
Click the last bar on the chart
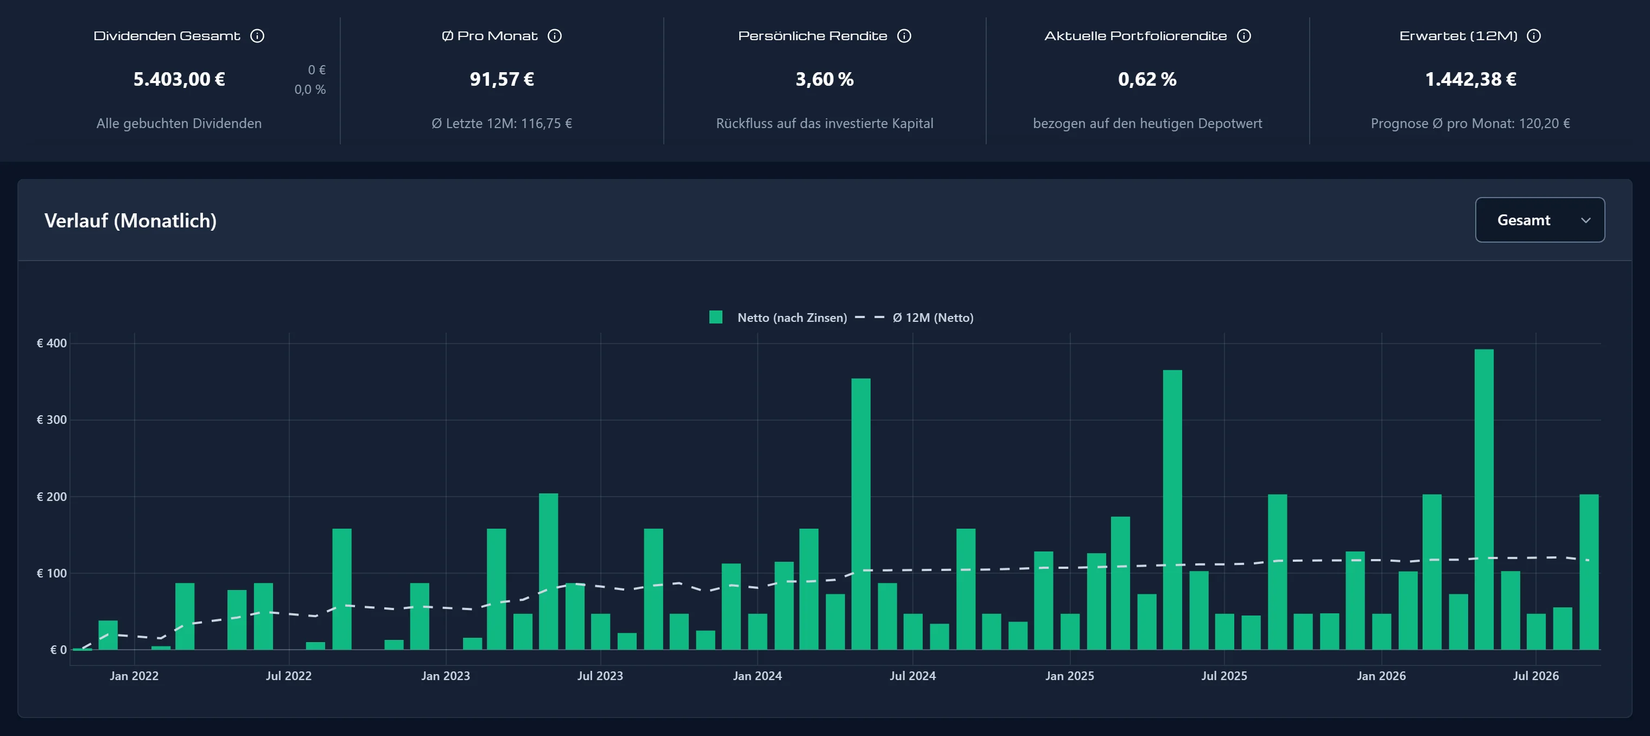(x=1589, y=572)
